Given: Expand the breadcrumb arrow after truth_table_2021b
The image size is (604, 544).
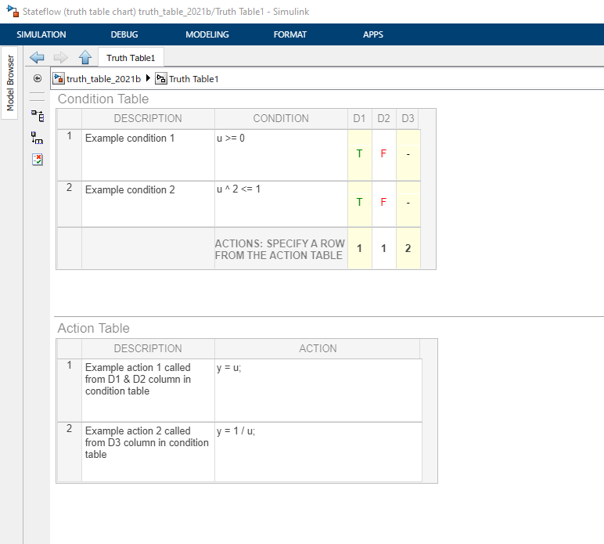Looking at the screenshot, I should 148,78.
